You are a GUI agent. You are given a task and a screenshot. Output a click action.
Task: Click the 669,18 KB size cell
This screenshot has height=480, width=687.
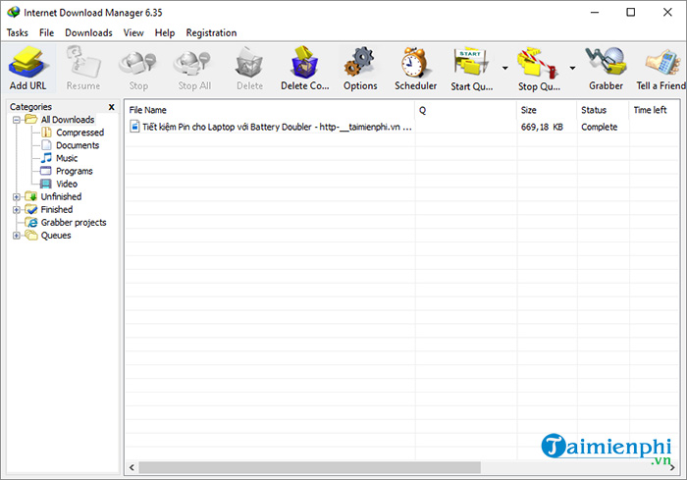pyautogui.click(x=542, y=127)
